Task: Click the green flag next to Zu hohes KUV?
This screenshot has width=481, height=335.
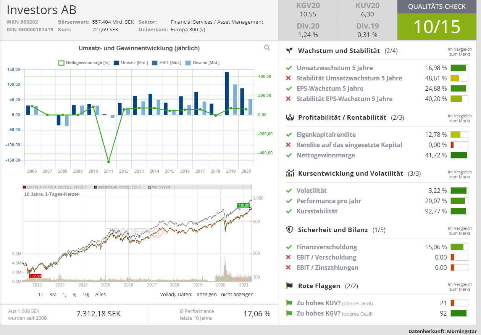Action: (289, 303)
